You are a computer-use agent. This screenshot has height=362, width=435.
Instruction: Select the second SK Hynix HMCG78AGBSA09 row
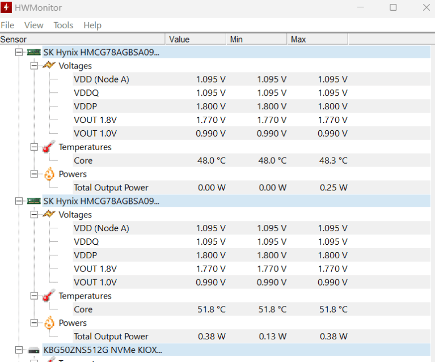[x=236, y=201]
